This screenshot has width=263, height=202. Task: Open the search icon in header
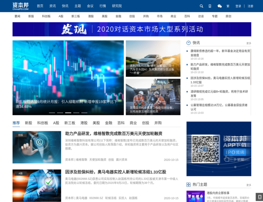[x=201, y=6]
